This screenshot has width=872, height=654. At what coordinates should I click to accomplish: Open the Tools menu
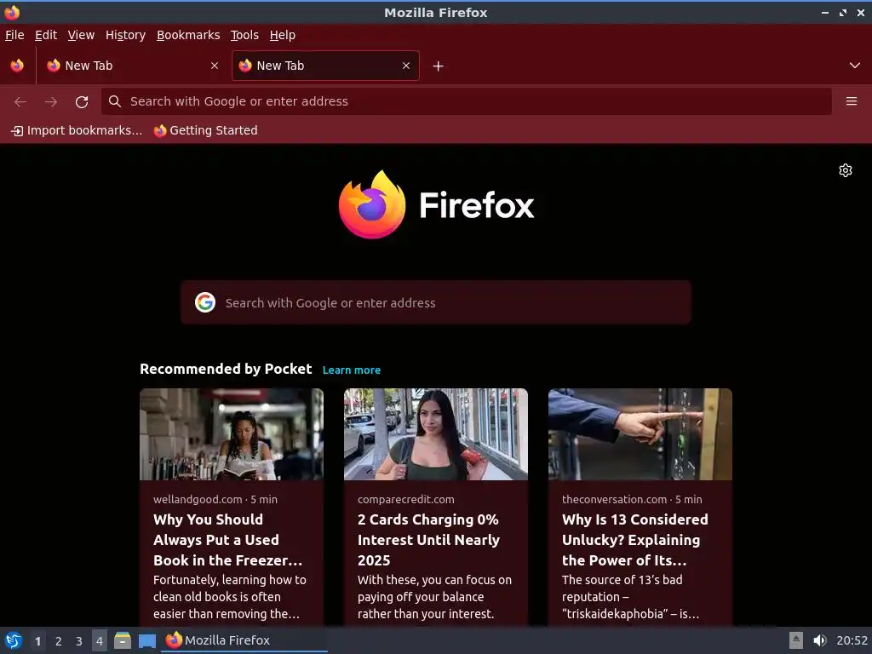[244, 35]
